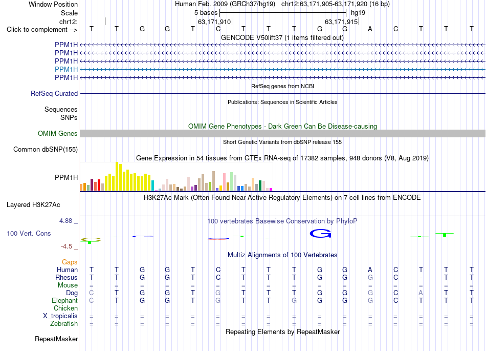Click the Human Feb. 2009 (GRCh37/hg19) assembly text
This screenshot has width=486, height=351.
coord(225,4)
